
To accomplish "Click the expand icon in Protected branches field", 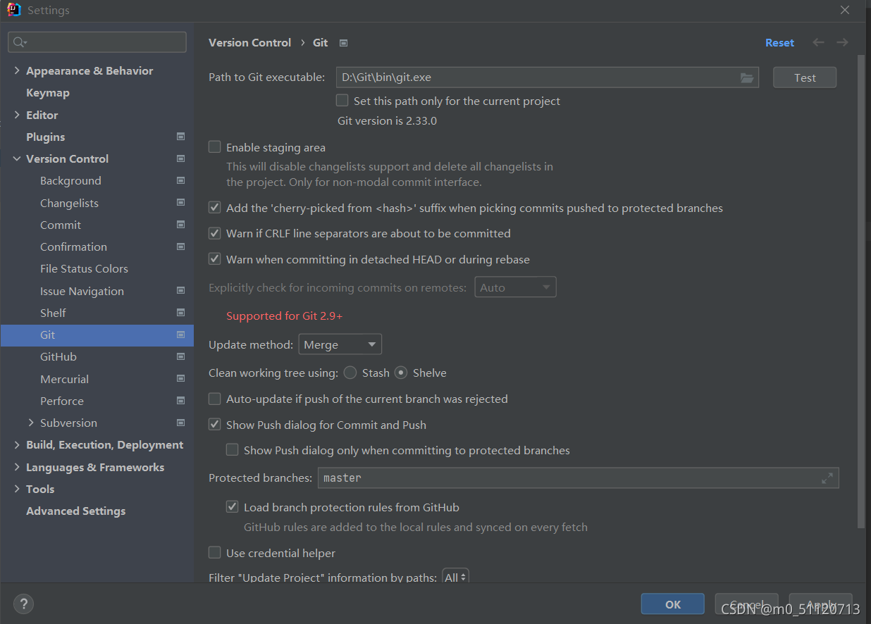I will 827,478.
